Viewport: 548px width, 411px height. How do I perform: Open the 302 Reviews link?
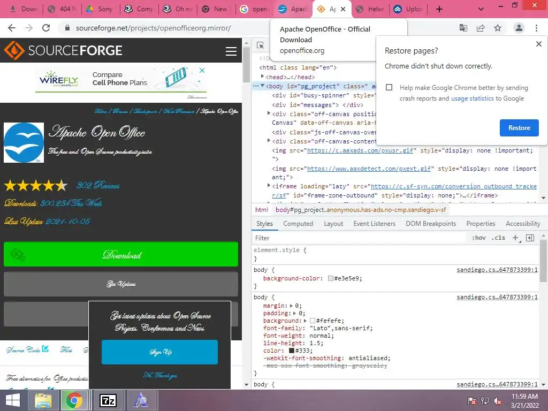(x=98, y=185)
